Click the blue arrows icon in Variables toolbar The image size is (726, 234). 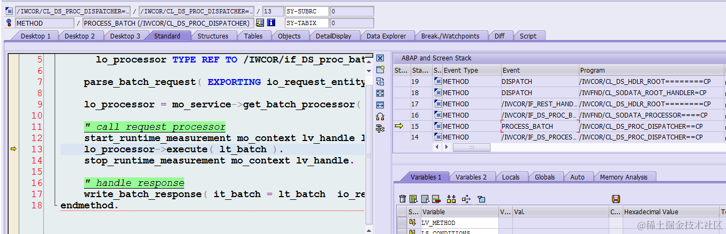[466, 199]
